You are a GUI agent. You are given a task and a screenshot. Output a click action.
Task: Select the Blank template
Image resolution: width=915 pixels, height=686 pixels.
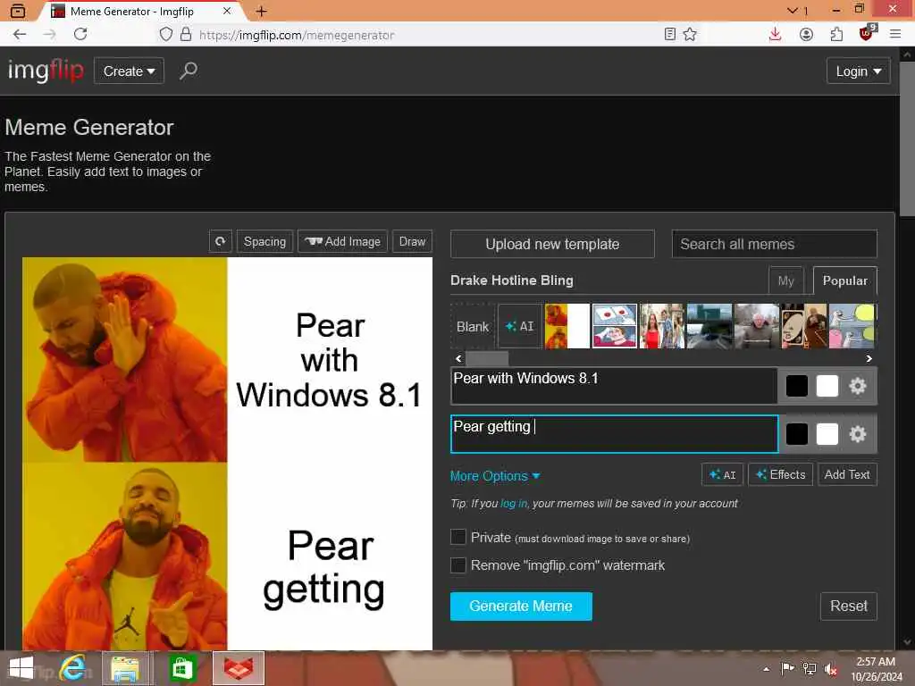tap(473, 327)
